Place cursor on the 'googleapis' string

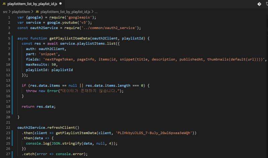point(79,17)
